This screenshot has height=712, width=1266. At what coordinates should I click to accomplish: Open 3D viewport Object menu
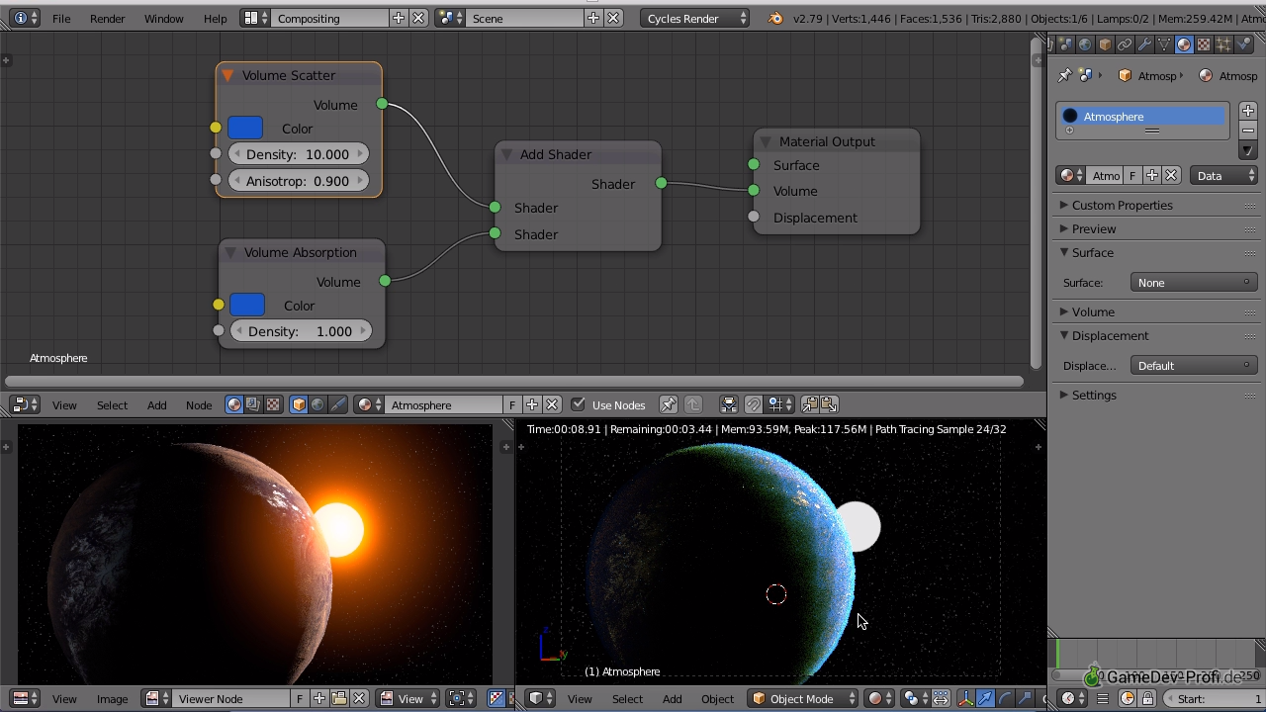pyautogui.click(x=717, y=698)
